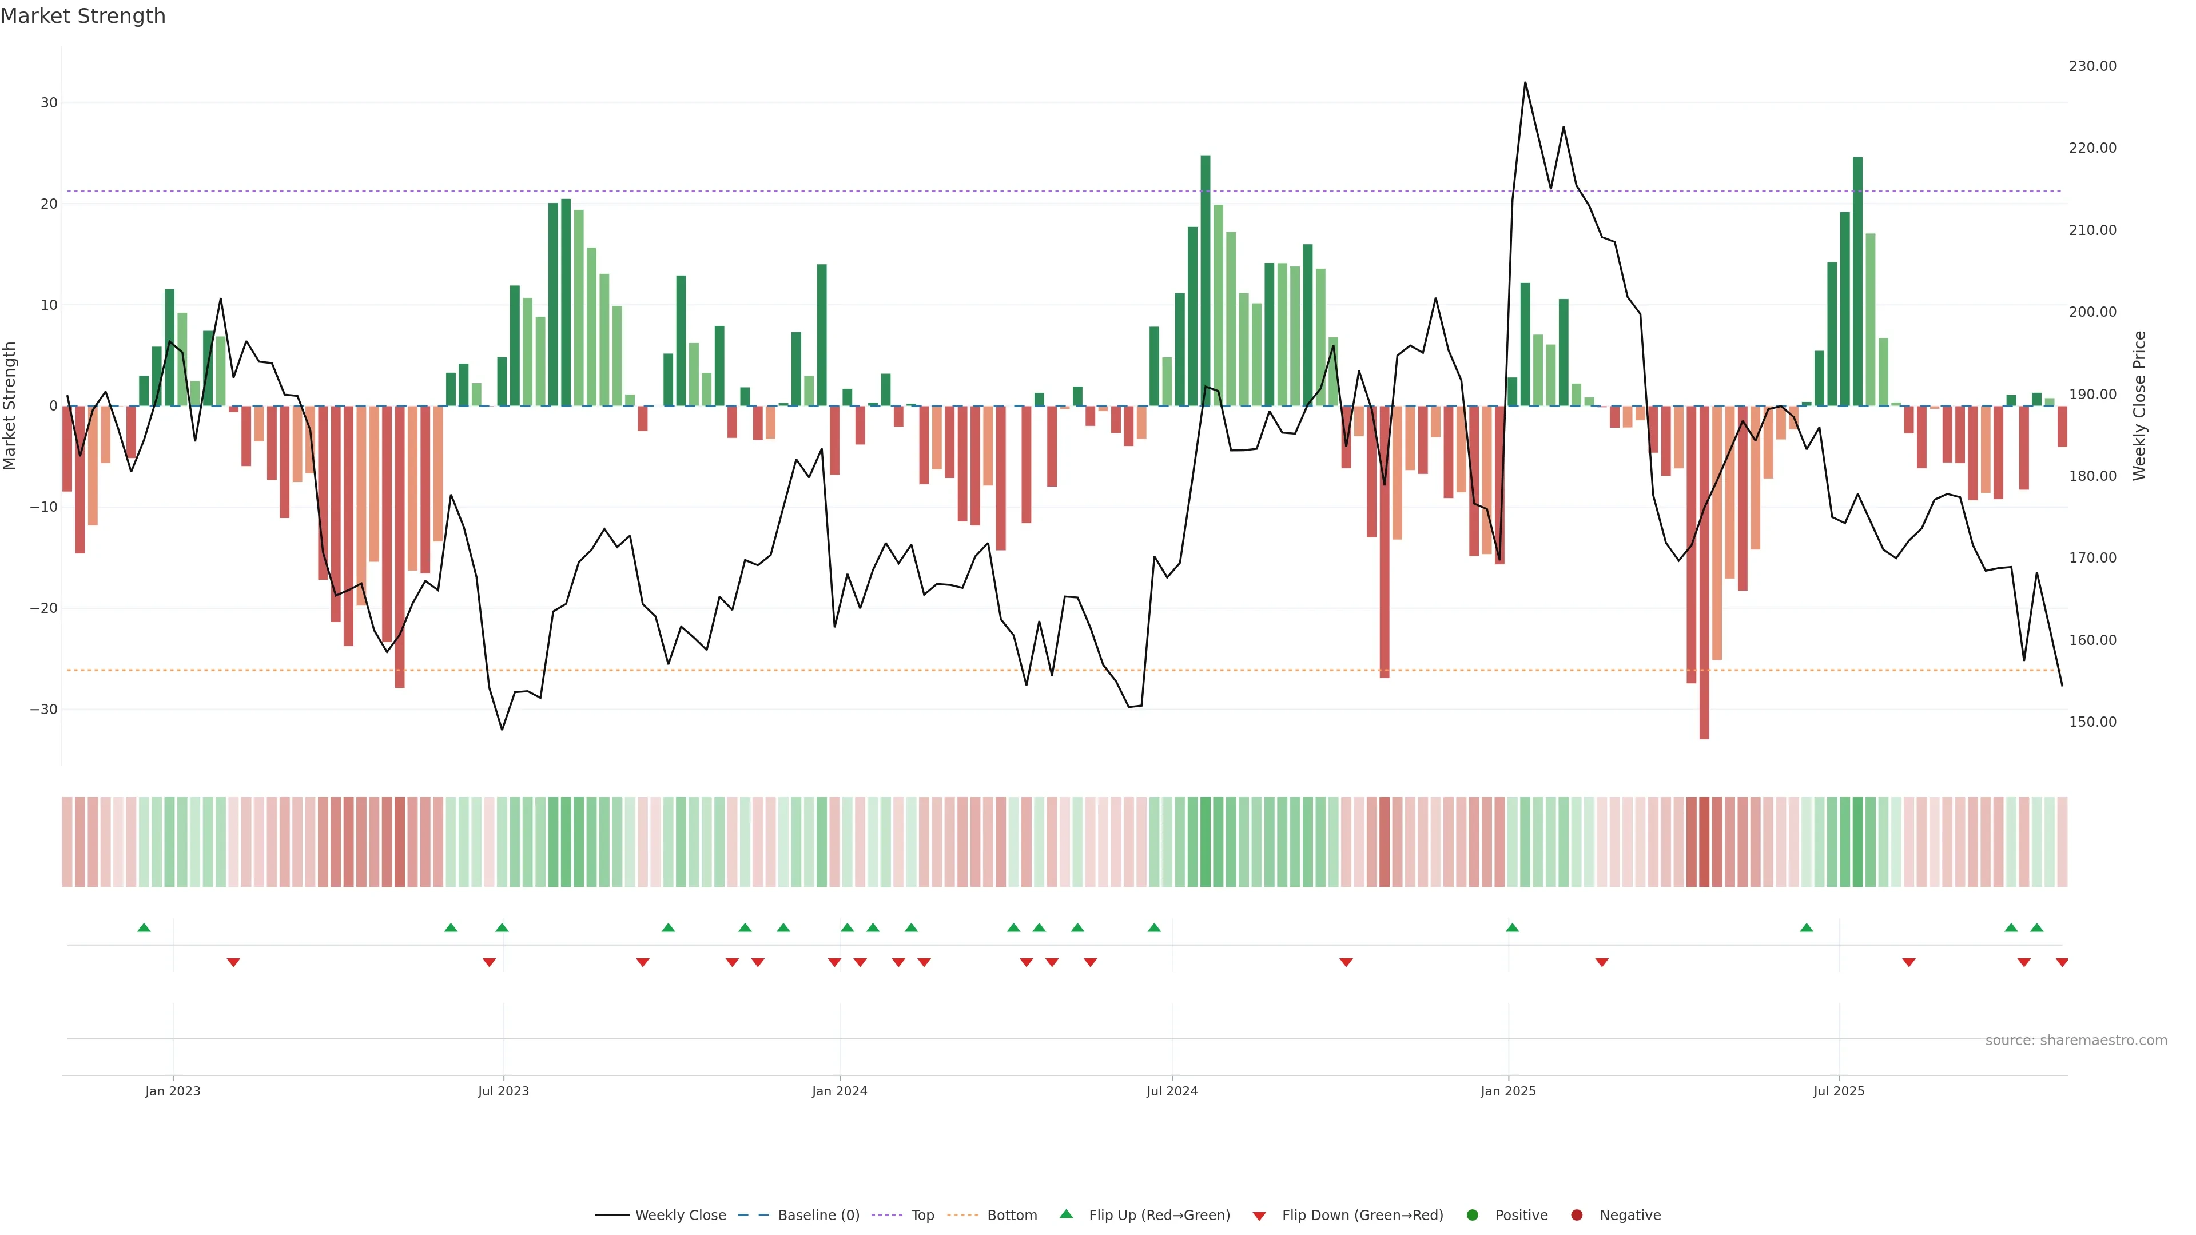This screenshot has width=2196, height=1235.
Task: Click the Jan 2023 axis label
Action: [x=172, y=1091]
